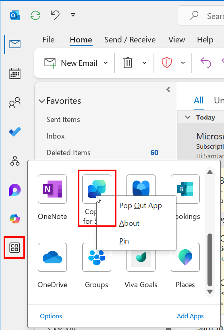
Task: Open the Copilot app in sidebar
Action: (15, 219)
